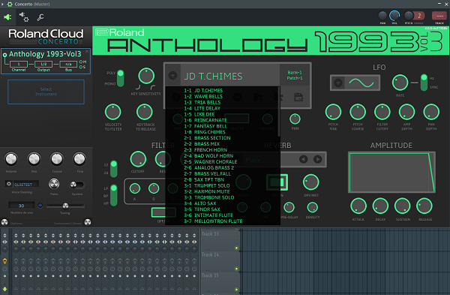This screenshot has width=450, height=295.
Task: Open the LFO waveform dropdown arrow
Action: [x=338, y=83]
